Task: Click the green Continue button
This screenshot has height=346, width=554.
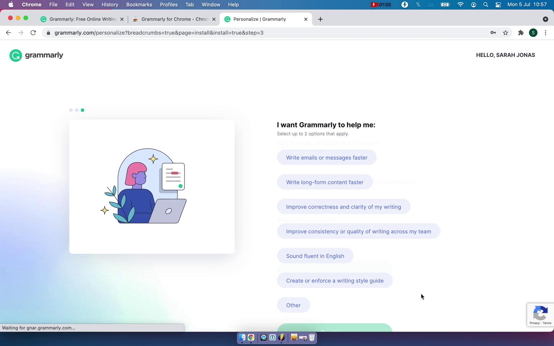Action: click(x=334, y=328)
